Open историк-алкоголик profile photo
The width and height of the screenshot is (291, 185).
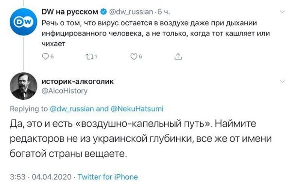pos(23,86)
